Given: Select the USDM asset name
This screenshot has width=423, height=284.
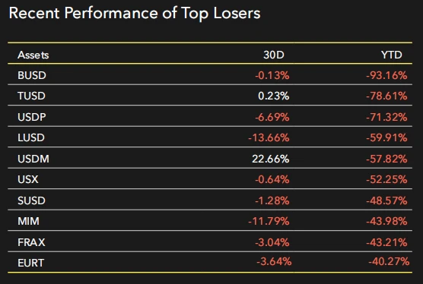Looking at the screenshot, I should (x=33, y=159).
